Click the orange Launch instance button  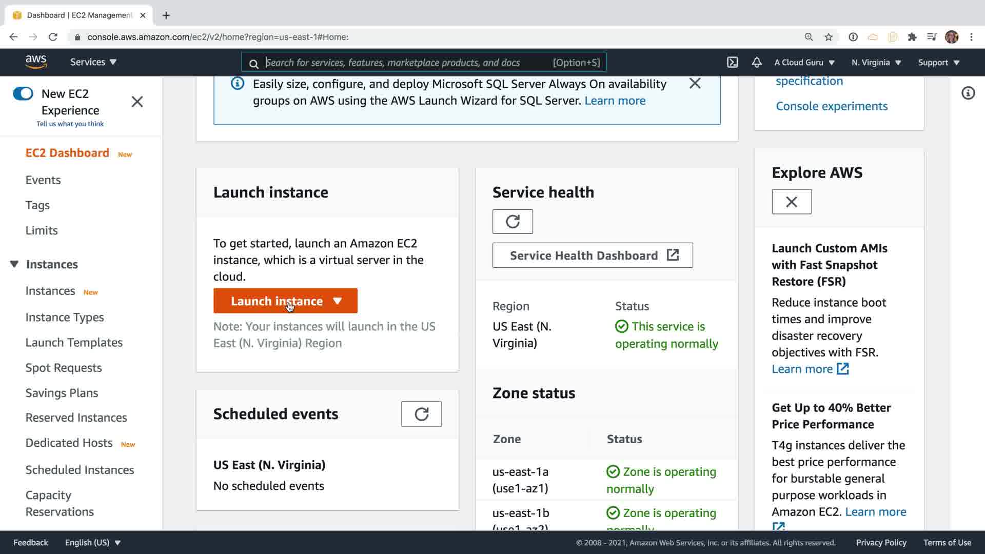[x=277, y=301]
